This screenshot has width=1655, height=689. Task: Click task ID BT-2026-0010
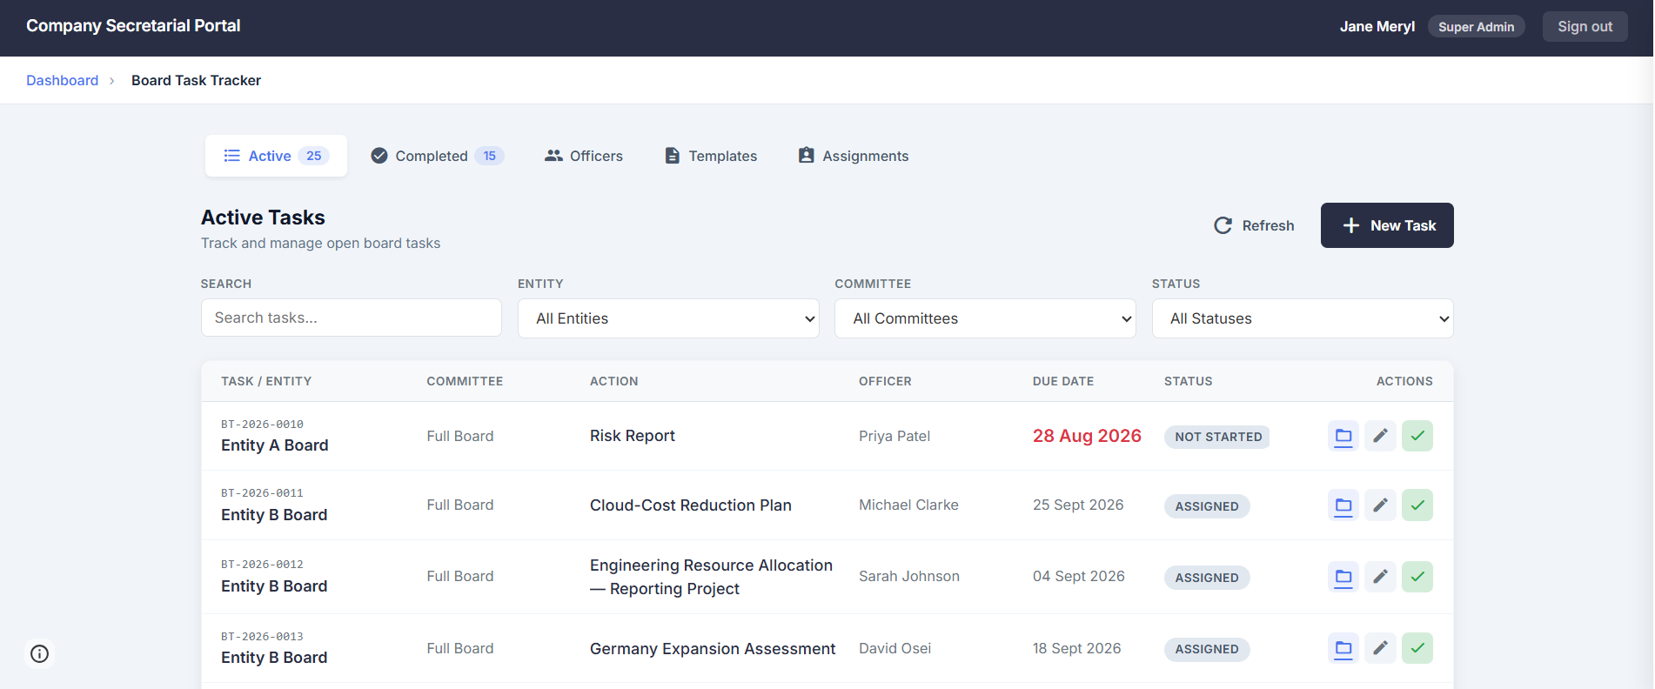pyautogui.click(x=262, y=425)
